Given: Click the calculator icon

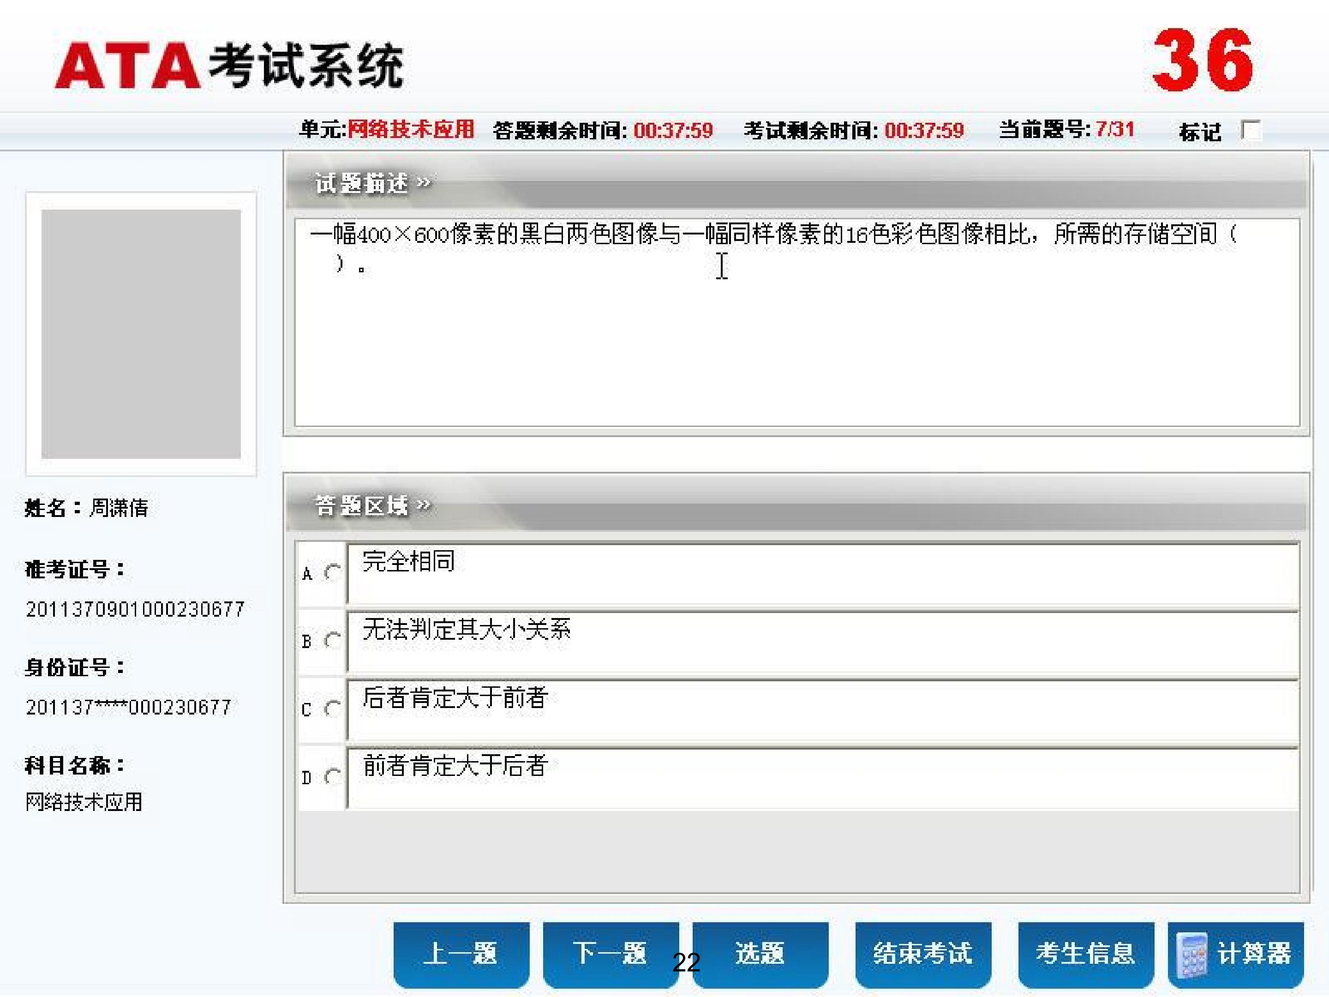Looking at the screenshot, I should pos(1191,955).
